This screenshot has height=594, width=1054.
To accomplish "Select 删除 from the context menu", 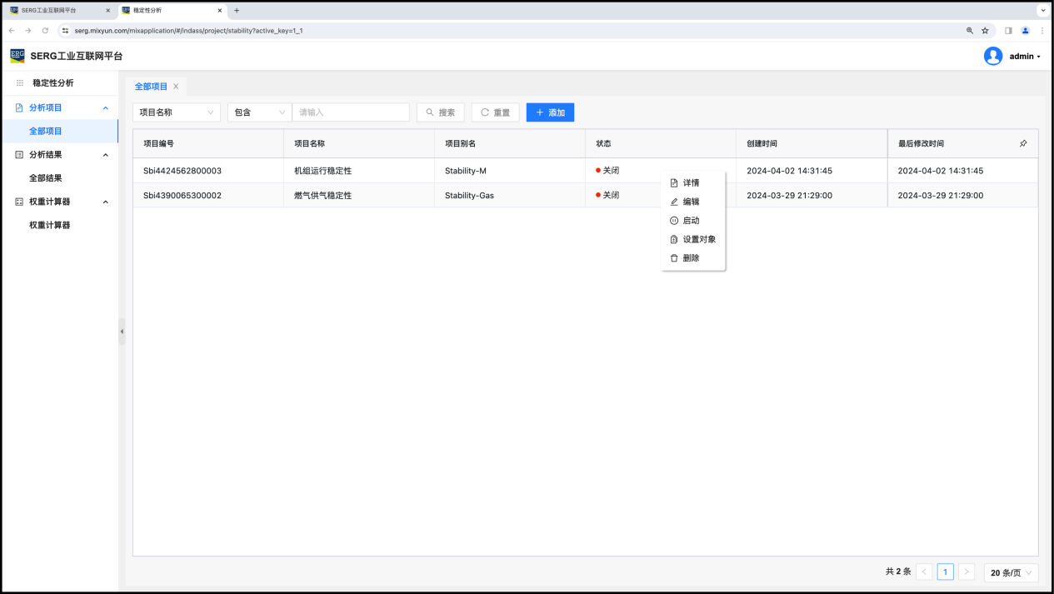I will [x=691, y=258].
